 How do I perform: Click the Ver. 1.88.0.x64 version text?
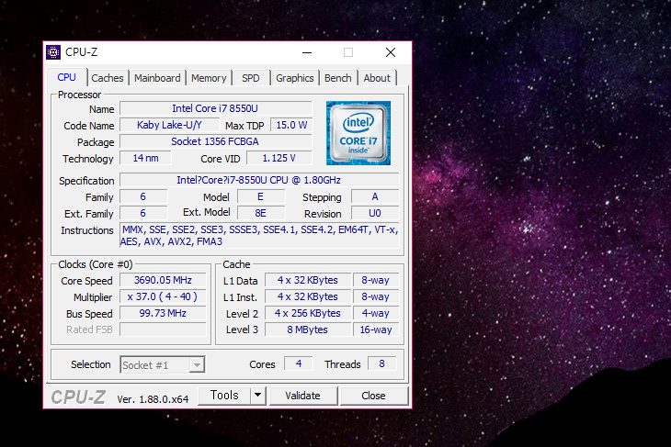coord(153,399)
